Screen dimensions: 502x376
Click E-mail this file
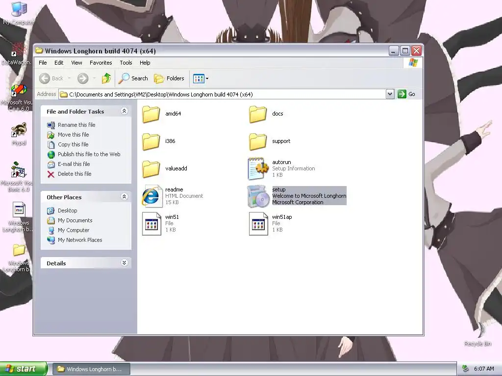[x=68, y=164]
